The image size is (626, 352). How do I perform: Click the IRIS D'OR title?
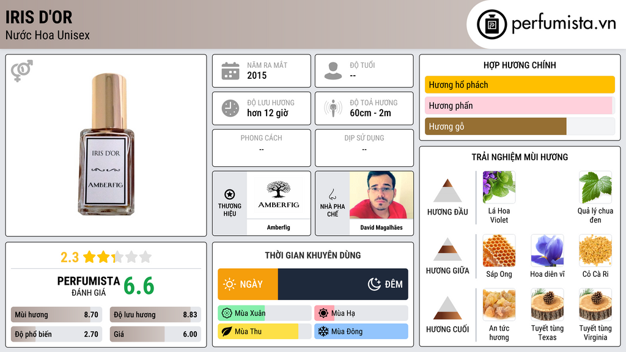(39, 17)
